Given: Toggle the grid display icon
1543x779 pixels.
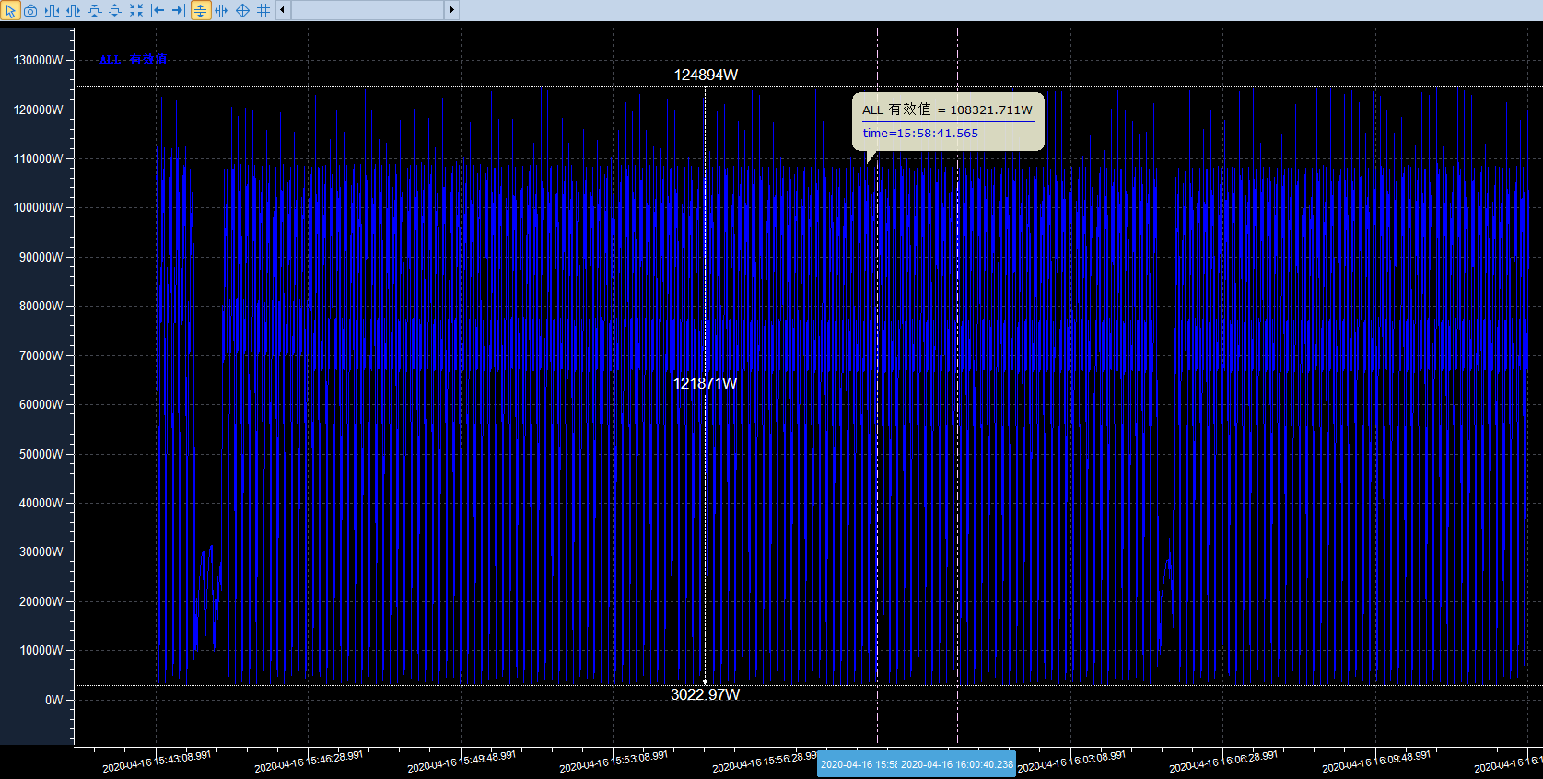Looking at the screenshot, I should coord(263,10).
